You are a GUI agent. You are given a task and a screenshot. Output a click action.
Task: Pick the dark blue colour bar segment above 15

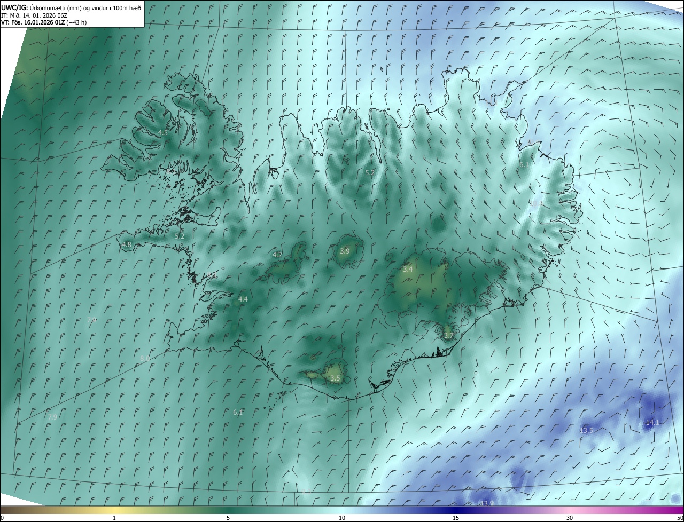point(456,510)
